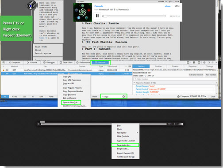Screen dimensions: 223x168
Task: Mute using the speaker icon in audio player
Action: [x=175, y=124]
